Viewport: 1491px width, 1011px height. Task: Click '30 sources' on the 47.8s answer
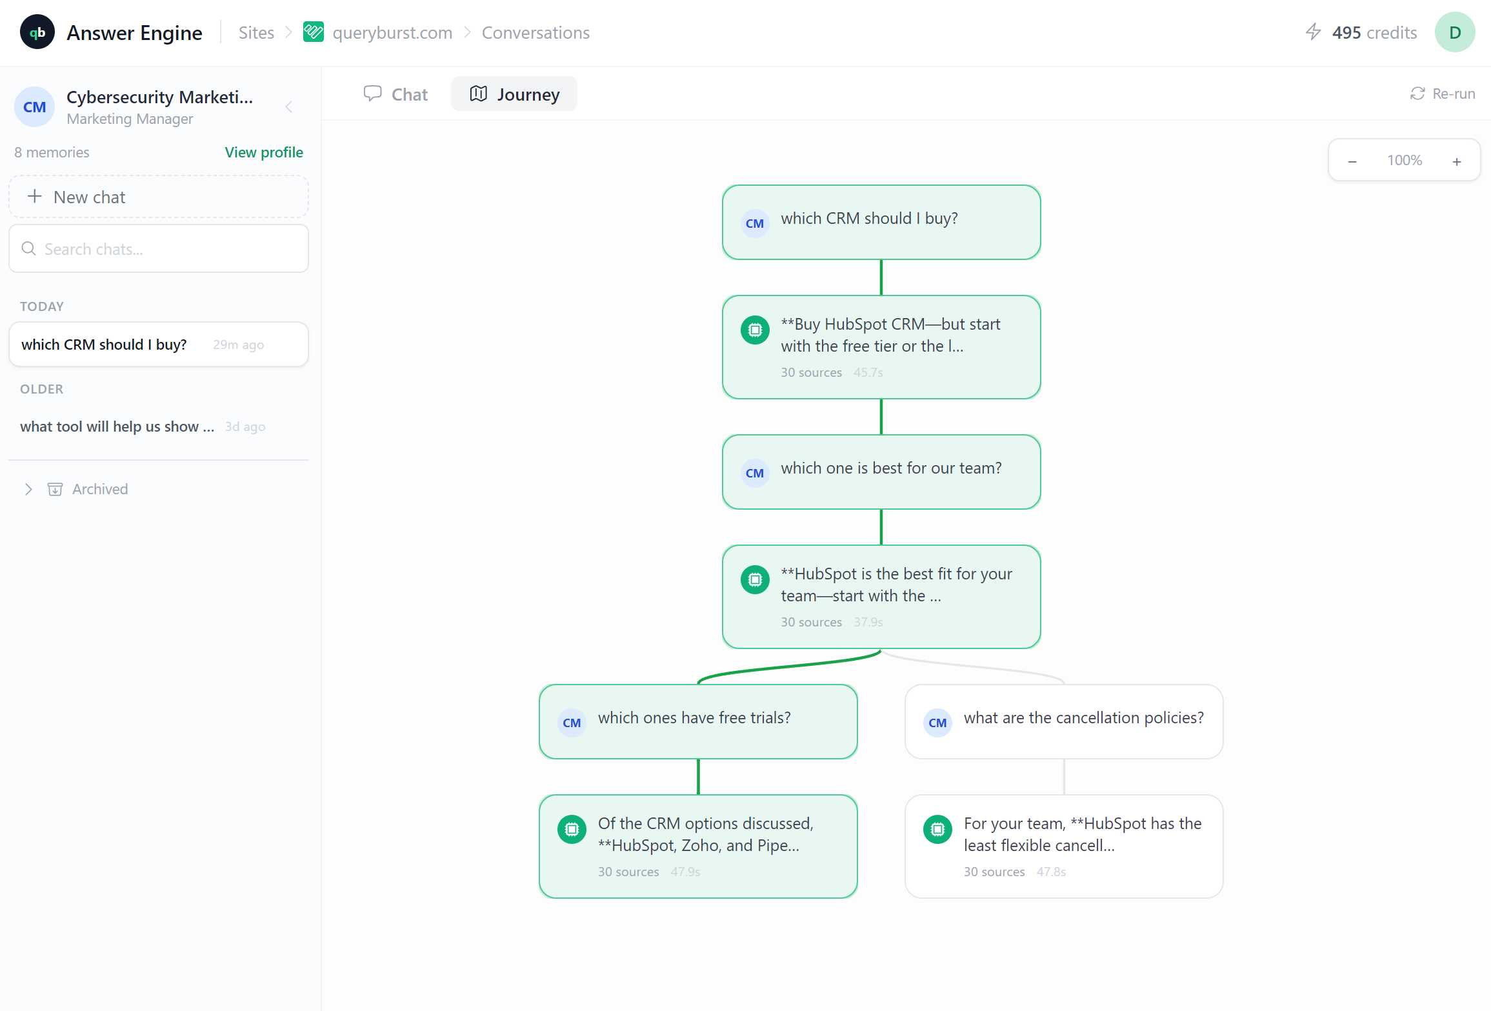coord(994,872)
